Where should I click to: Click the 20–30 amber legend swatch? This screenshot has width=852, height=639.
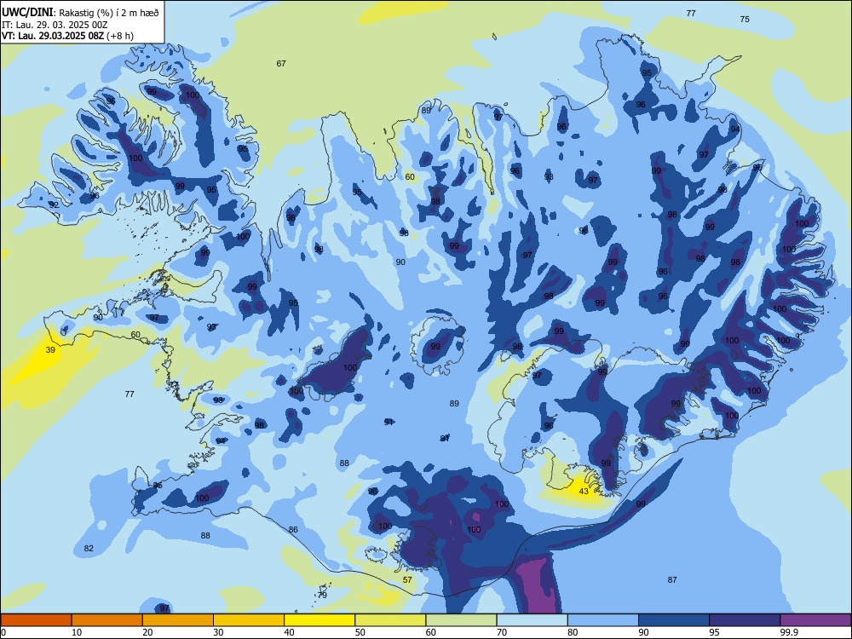[178, 620]
